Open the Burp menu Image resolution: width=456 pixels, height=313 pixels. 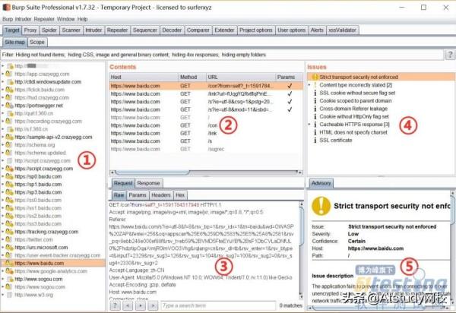click(8, 19)
